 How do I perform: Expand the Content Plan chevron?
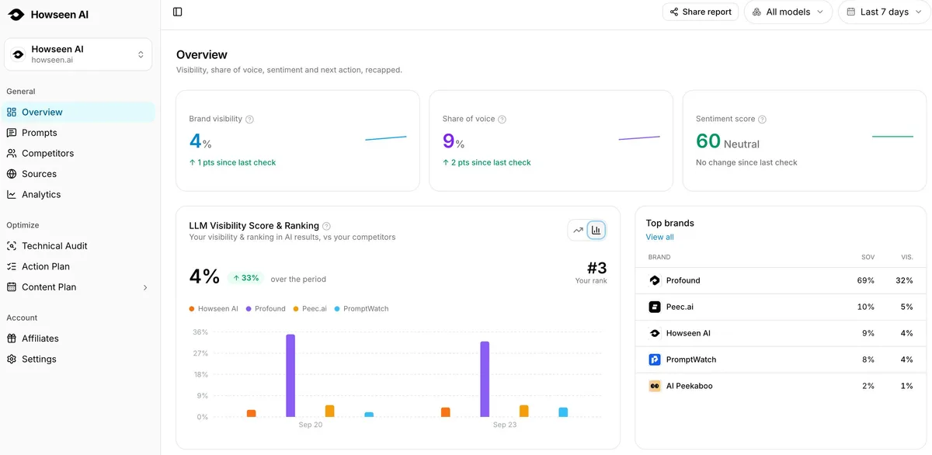click(x=145, y=287)
